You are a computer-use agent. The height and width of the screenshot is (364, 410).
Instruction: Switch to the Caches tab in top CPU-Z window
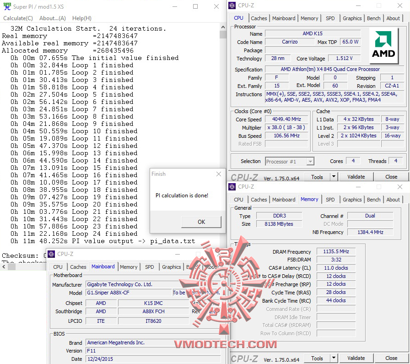coord(259,18)
